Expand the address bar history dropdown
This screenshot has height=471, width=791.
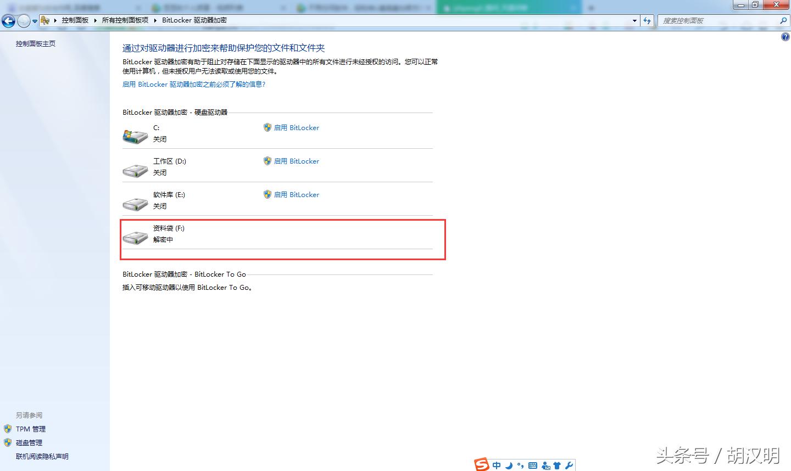point(635,20)
